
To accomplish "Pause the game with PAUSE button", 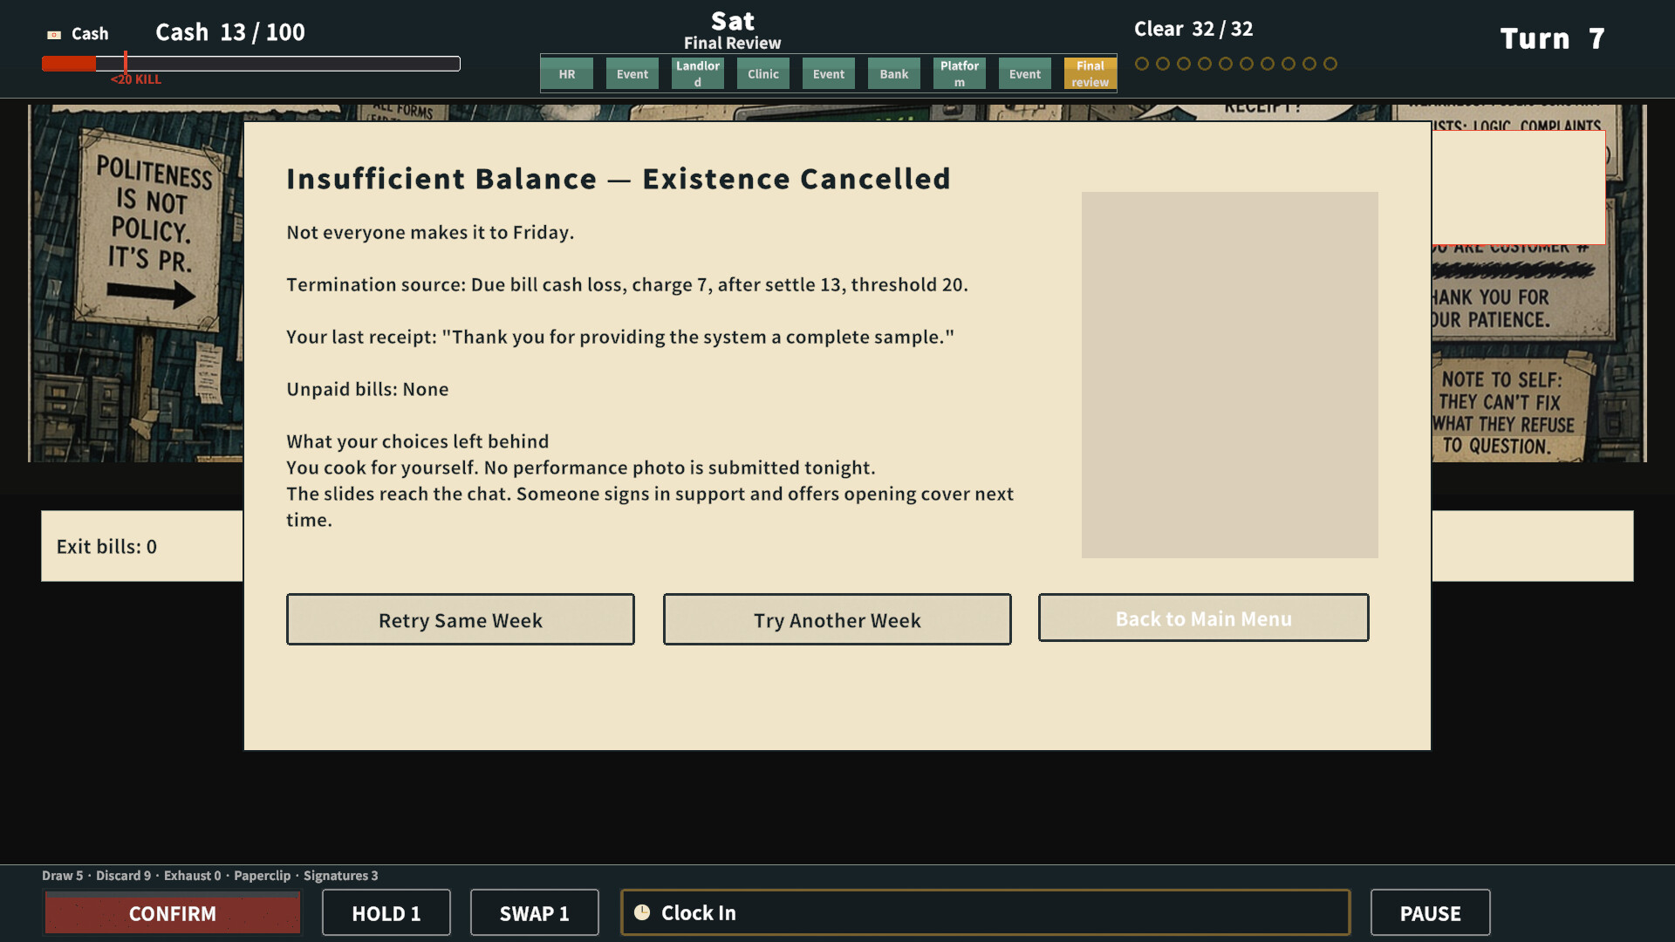I will [x=1431, y=912].
